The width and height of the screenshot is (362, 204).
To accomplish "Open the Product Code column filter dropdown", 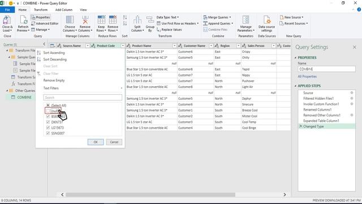I will (x=123, y=46).
